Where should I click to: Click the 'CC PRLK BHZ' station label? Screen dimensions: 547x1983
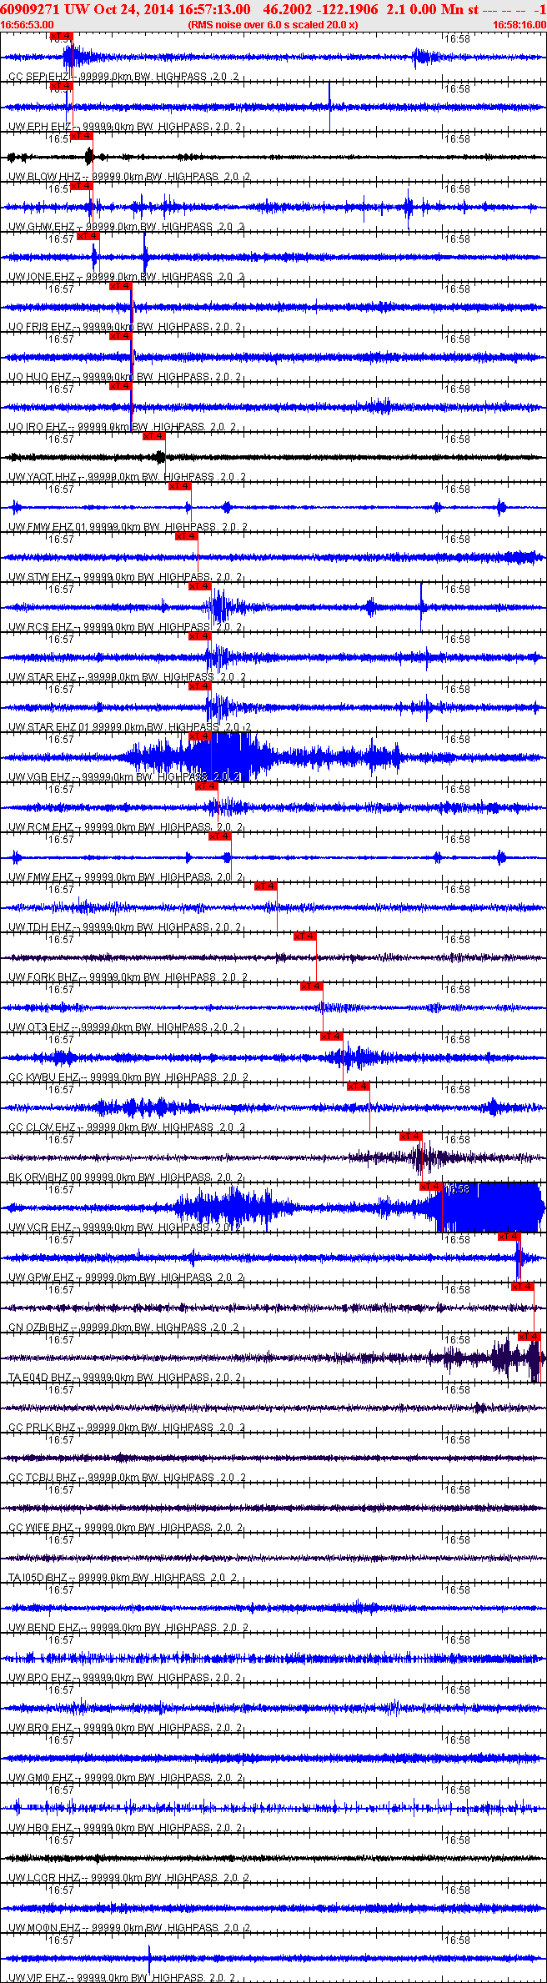click(x=43, y=1428)
